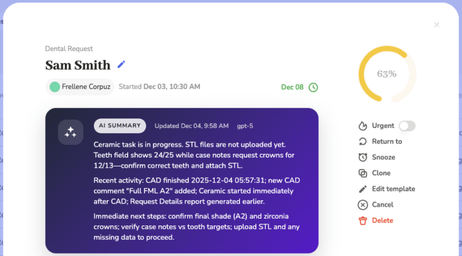The height and width of the screenshot is (256, 462).
Task: Close the dental request dialog
Action: (x=437, y=25)
